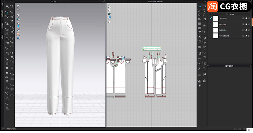Viewport: 253px width, 133px height.
Task: Click the copy icon on Dark blue row
Action: click(246, 24)
